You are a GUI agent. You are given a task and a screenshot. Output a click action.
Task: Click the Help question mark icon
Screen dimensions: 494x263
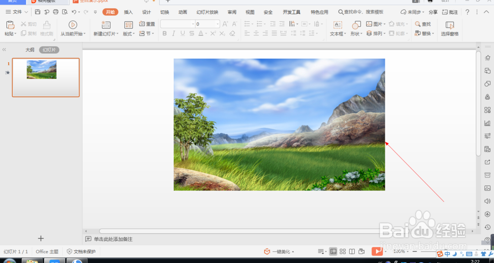pos(467,12)
